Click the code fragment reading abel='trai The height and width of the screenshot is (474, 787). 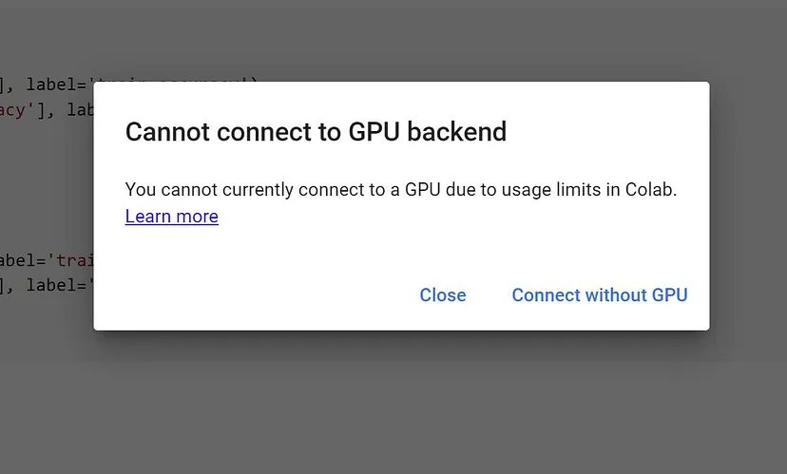[46, 260]
